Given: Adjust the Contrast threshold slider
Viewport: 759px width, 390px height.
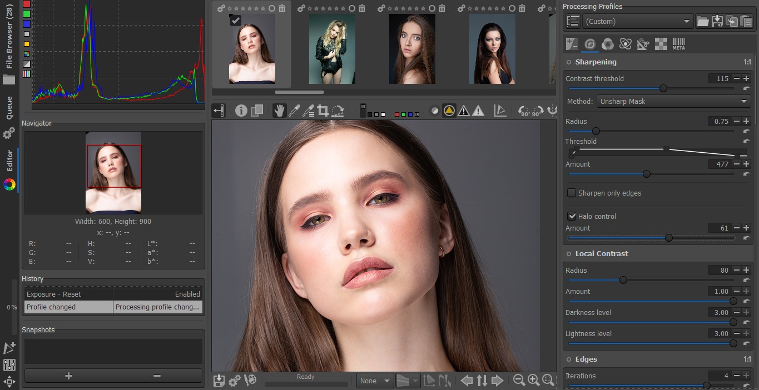Looking at the screenshot, I should click(x=663, y=88).
